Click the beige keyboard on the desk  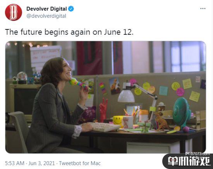(x=105, y=127)
